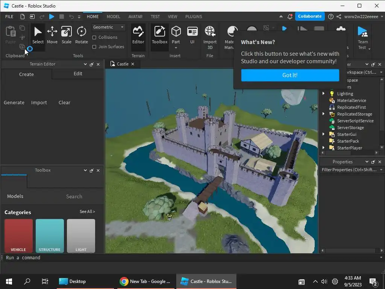Open the Geometric mode dropdown
The height and width of the screenshot is (289, 385).
point(109,27)
